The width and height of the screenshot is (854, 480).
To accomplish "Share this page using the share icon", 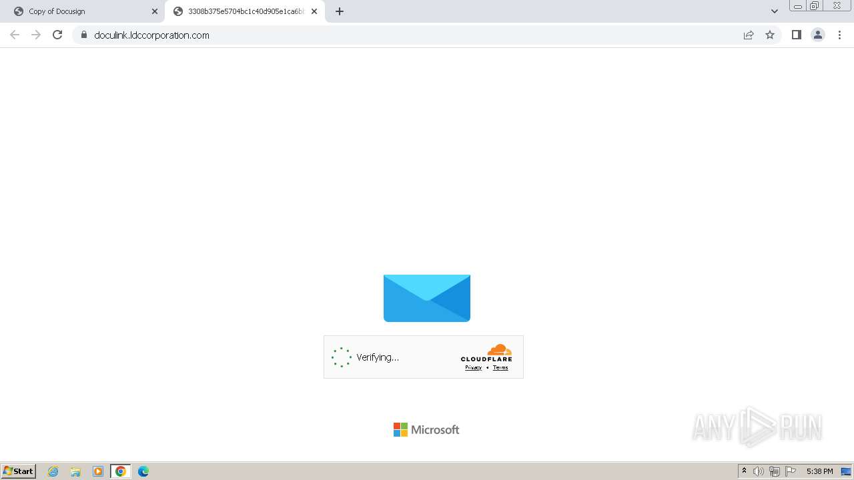I will (749, 35).
